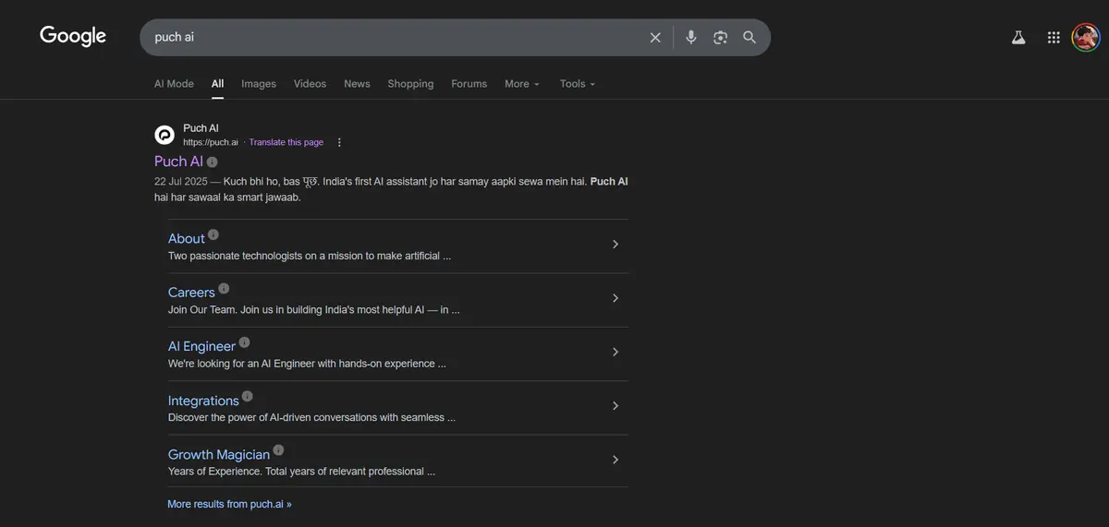The height and width of the screenshot is (527, 1109).
Task: Expand the Growth Magician sitelink arrow
Action: pyautogui.click(x=615, y=460)
